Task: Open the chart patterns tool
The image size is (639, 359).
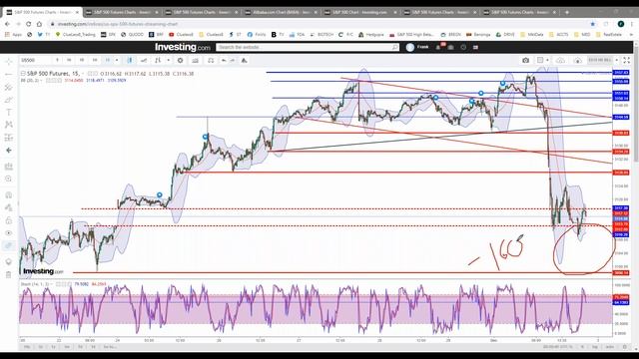Action: point(9,125)
